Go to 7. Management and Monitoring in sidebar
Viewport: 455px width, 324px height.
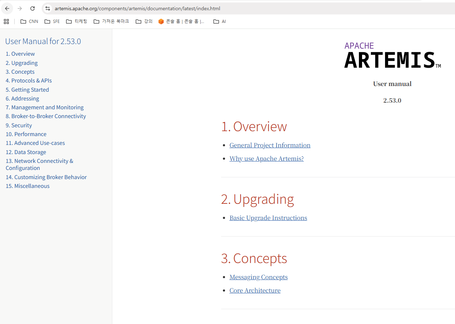click(45, 107)
